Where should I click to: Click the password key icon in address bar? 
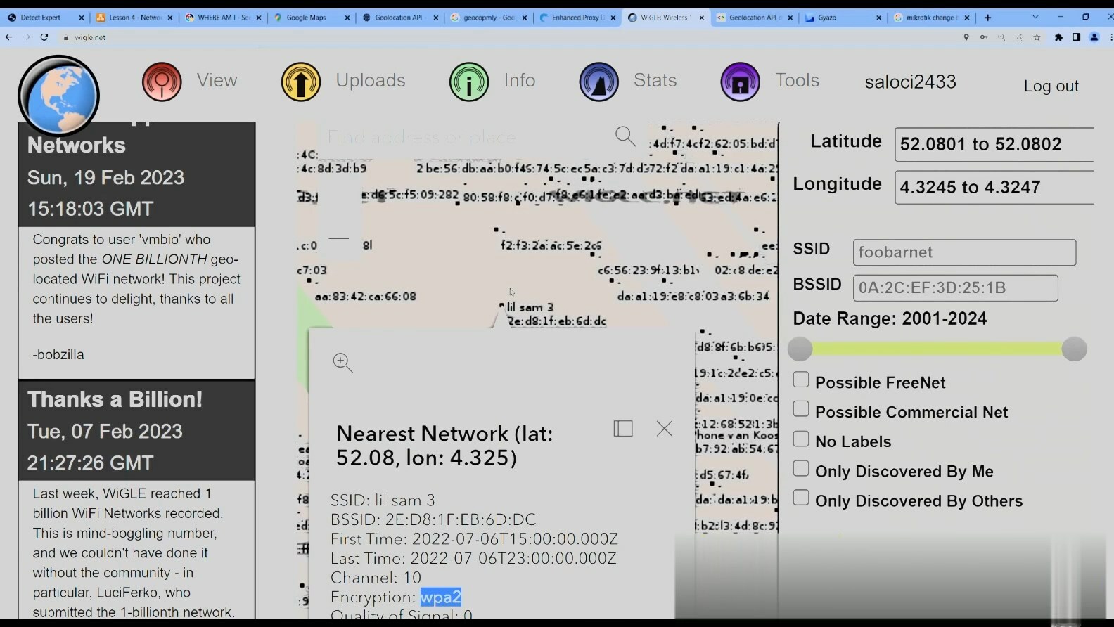click(x=984, y=37)
